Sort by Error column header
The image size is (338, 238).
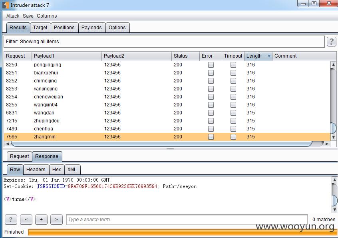click(211, 56)
